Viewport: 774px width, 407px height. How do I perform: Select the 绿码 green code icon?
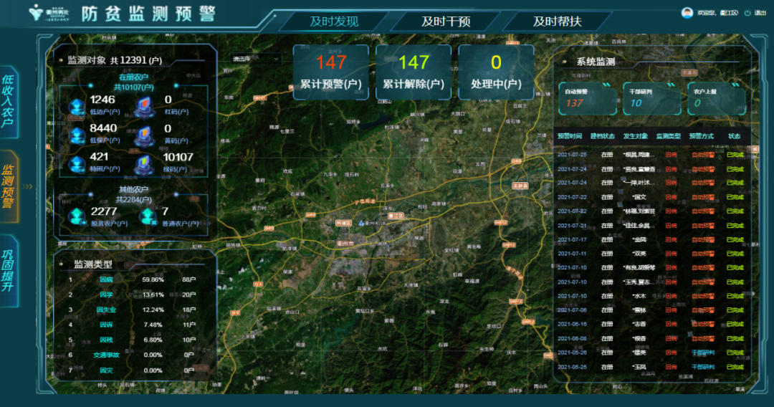[x=144, y=165]
